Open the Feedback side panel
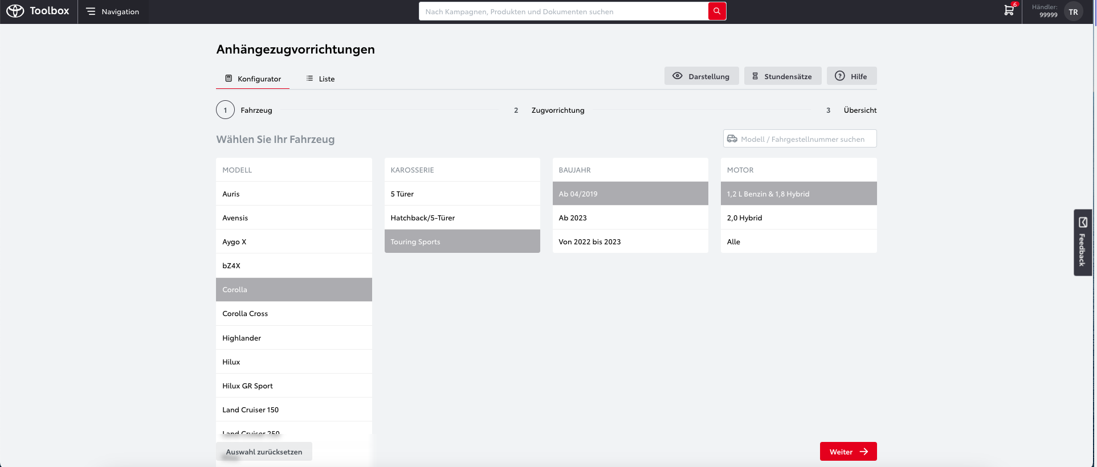Screen dimensions: 1097x467 [x=1082, y=243]
